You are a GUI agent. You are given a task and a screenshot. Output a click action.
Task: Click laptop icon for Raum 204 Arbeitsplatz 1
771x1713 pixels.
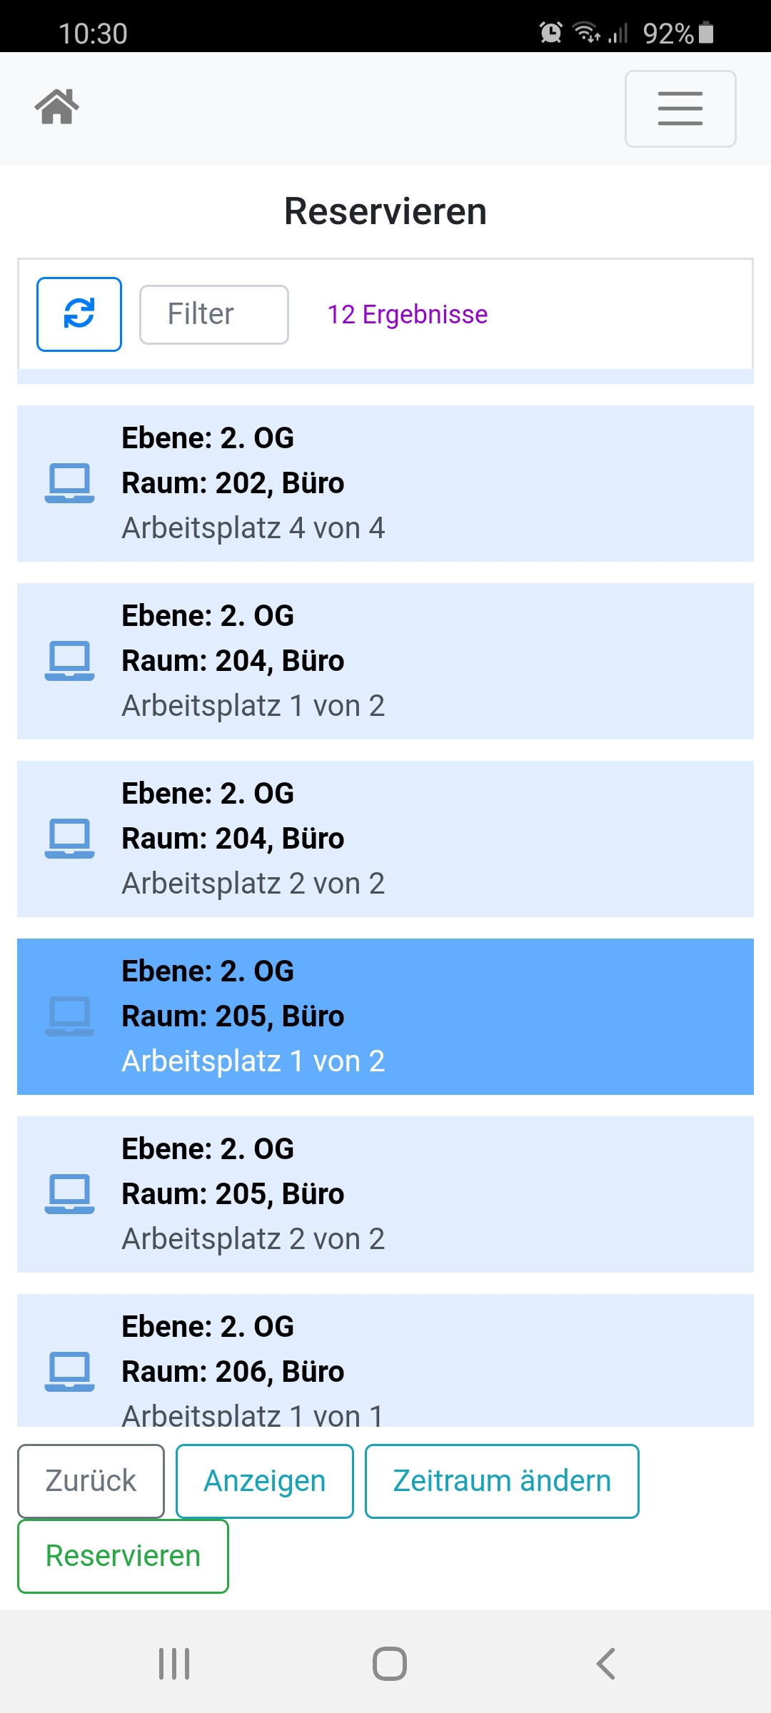pyautogui.click(x=69, y=661)
